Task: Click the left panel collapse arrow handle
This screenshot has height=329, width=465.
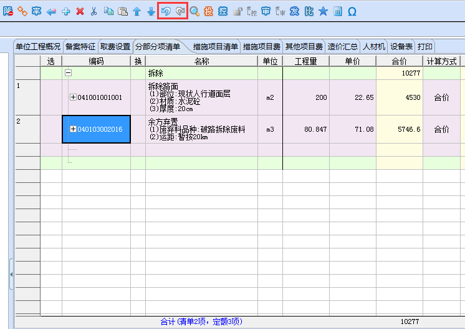Action: tap(11, 274)
